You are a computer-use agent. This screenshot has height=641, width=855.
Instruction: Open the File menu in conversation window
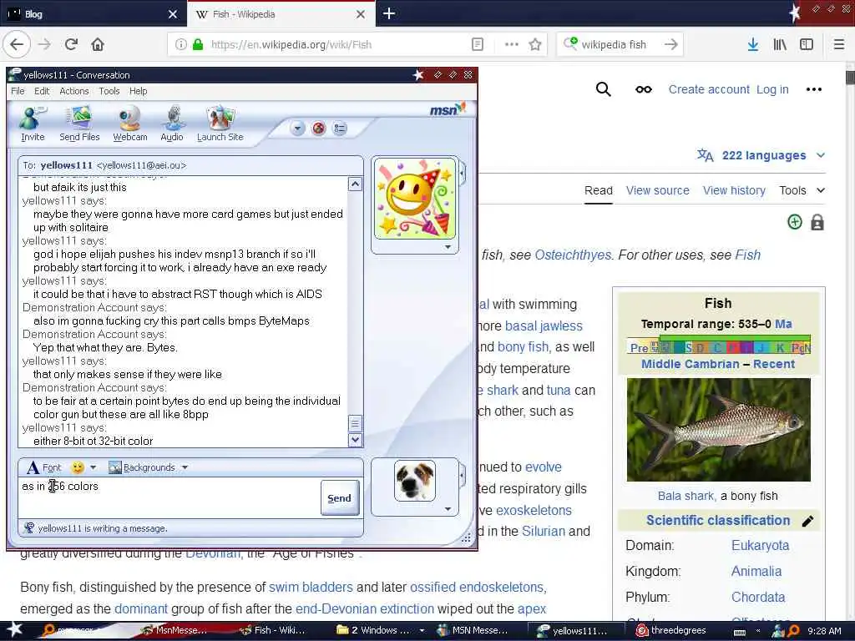tap(18, 91)
